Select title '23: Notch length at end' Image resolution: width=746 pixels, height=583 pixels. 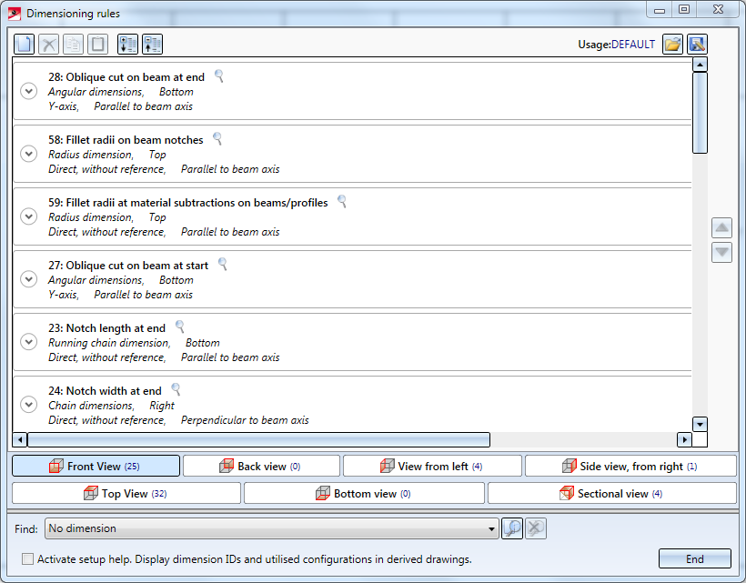(x=106, y=328)
